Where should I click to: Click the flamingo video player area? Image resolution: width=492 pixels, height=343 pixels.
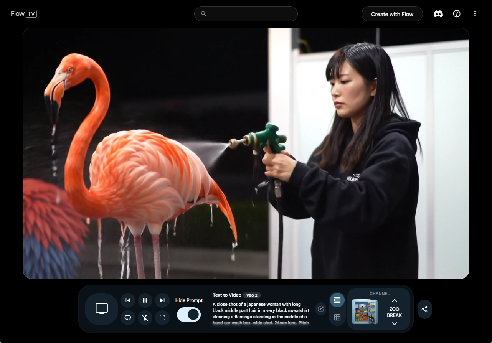(246, 153)
